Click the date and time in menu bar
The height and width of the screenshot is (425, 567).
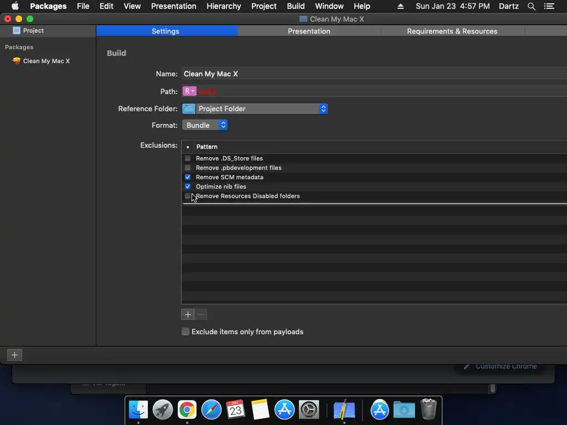click(453, 6)
